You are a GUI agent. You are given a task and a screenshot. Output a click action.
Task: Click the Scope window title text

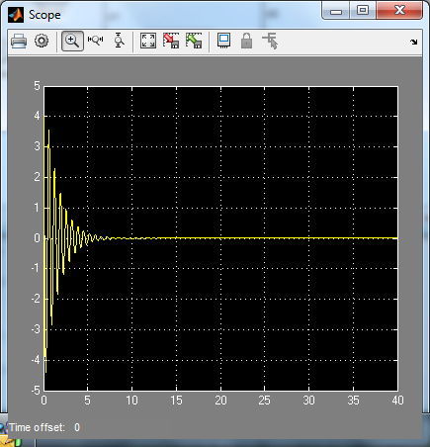pyautogui.click(x=44, y=15)
